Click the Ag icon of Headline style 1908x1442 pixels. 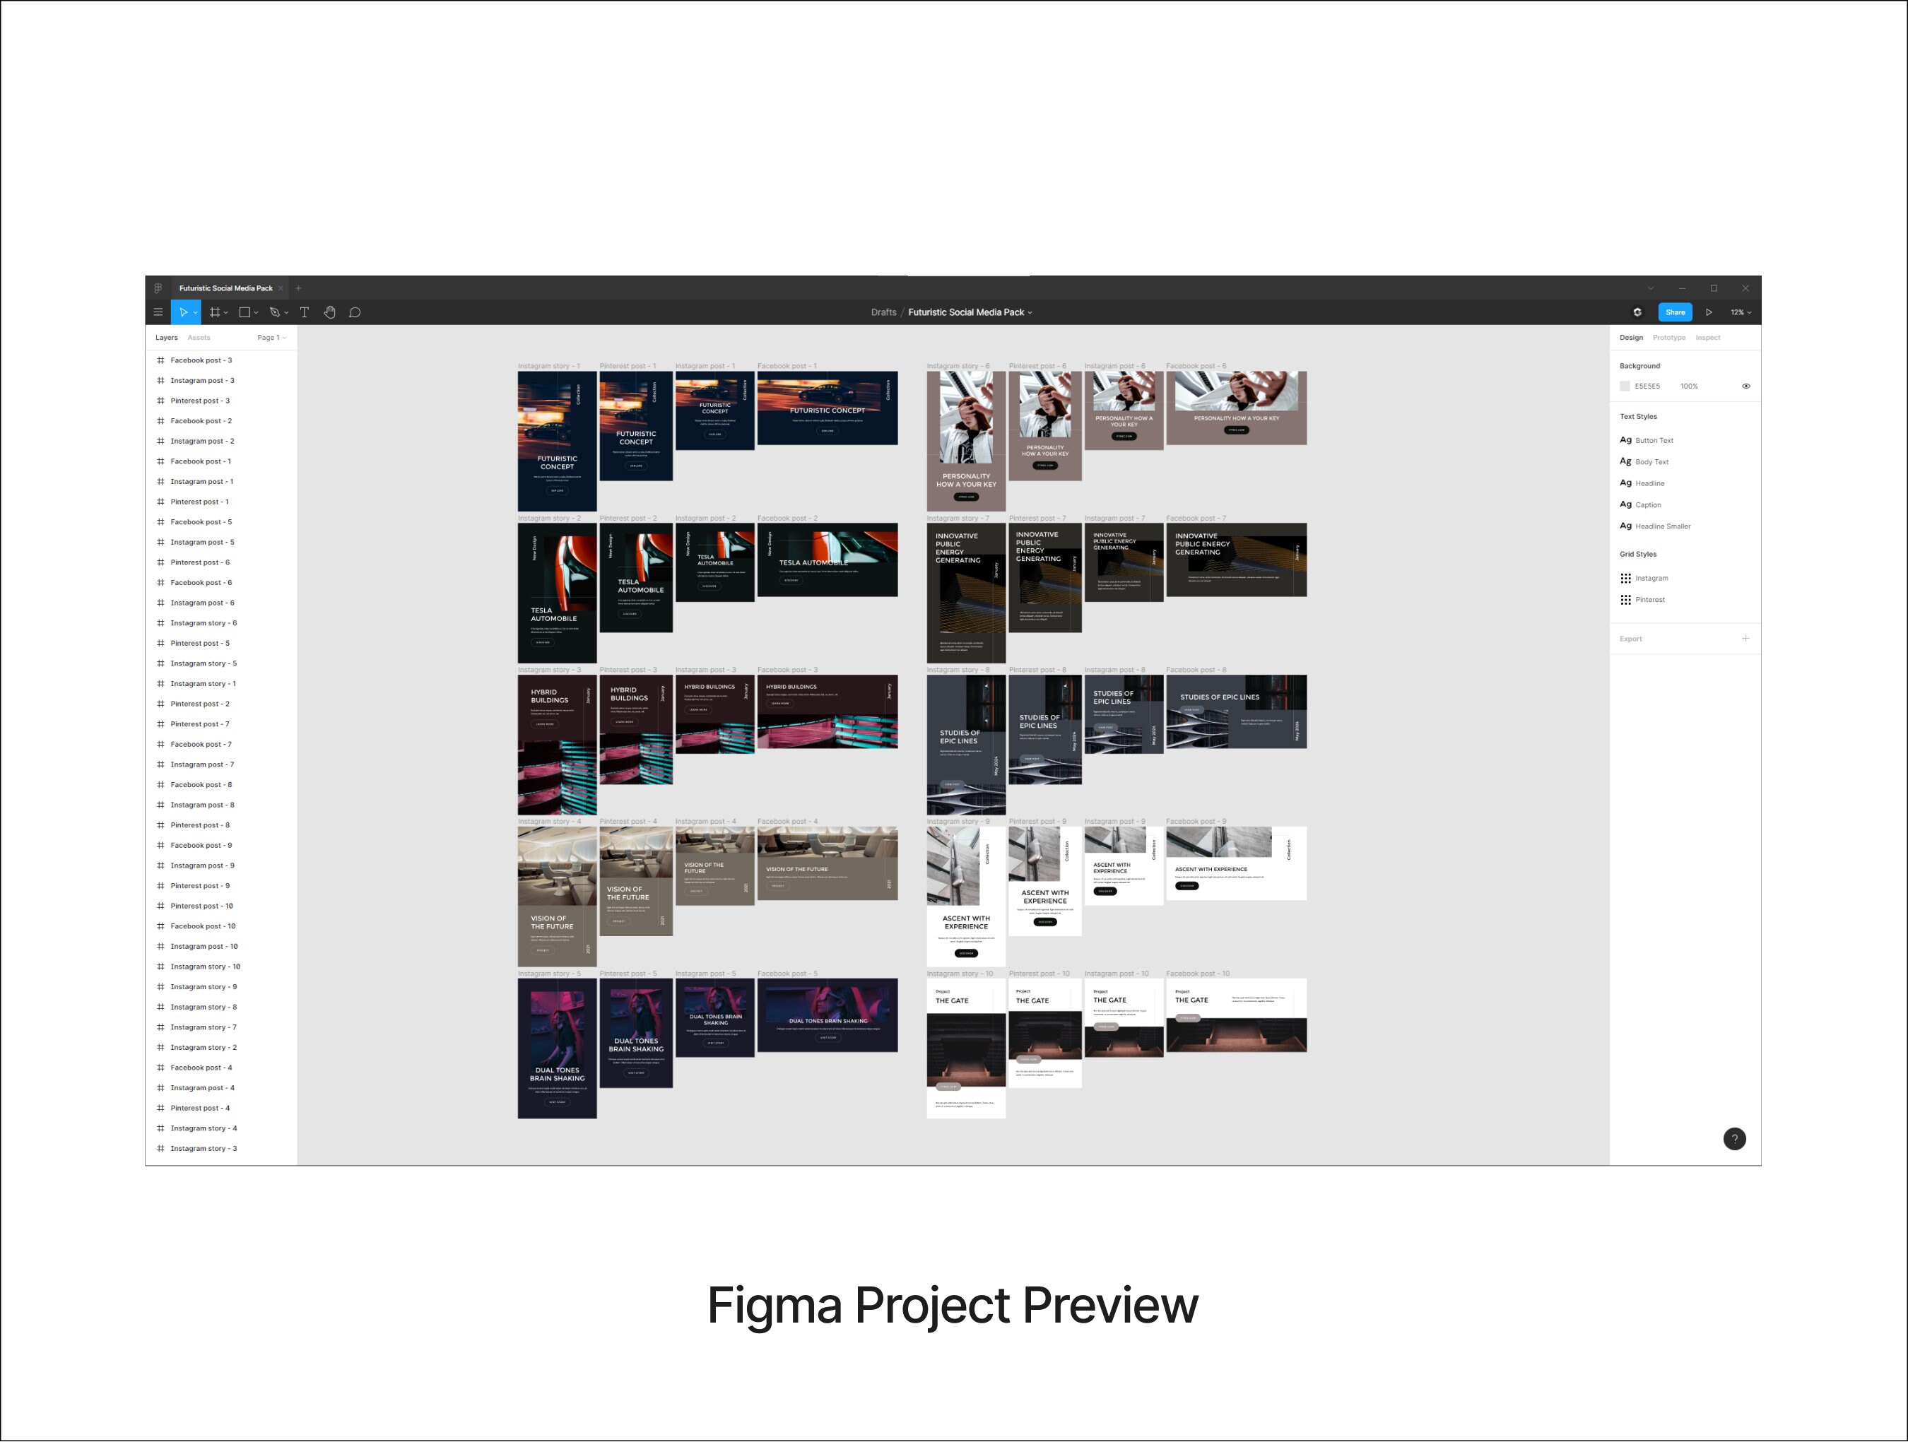click(1626, 483)
